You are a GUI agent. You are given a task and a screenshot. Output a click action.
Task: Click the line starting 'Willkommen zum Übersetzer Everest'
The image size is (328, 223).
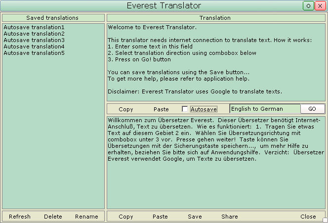click(214, 120)
